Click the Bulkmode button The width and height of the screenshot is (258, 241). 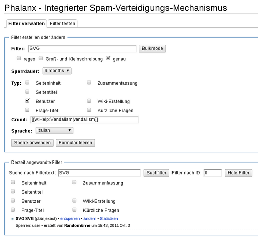(x=152, y=48)
